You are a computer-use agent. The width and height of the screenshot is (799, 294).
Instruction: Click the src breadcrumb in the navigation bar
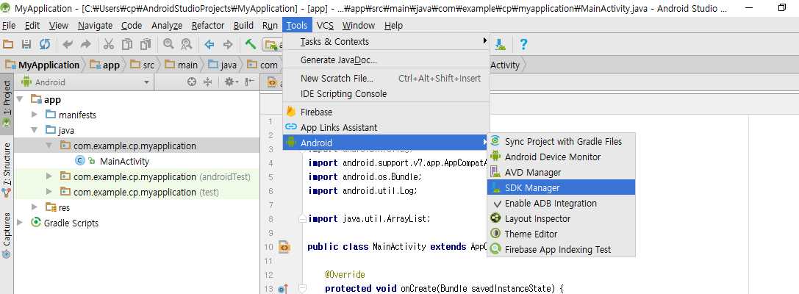pyautogui.click(x=143, y=65)
